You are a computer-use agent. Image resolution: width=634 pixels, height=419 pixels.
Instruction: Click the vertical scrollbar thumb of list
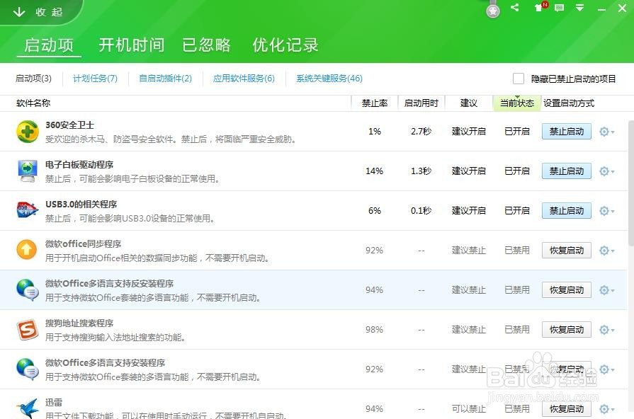coord(630,183)
